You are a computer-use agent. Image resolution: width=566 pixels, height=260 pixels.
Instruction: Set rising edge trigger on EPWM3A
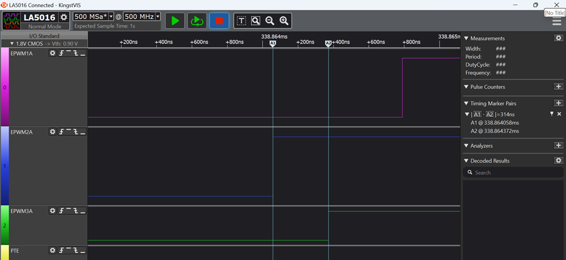tap(62, 211)
